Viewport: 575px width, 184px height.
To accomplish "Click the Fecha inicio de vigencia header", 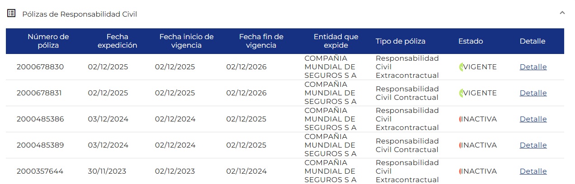I will point(186,41).
